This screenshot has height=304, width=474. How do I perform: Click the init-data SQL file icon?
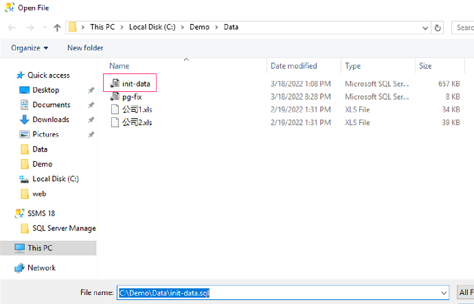(x=115, y=84)
